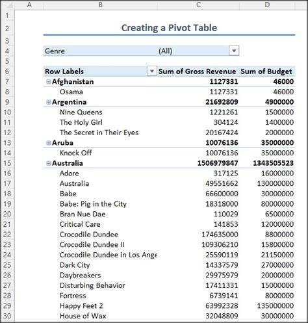
Task: Click the budget value 4900000
Action: pos(279,102)
